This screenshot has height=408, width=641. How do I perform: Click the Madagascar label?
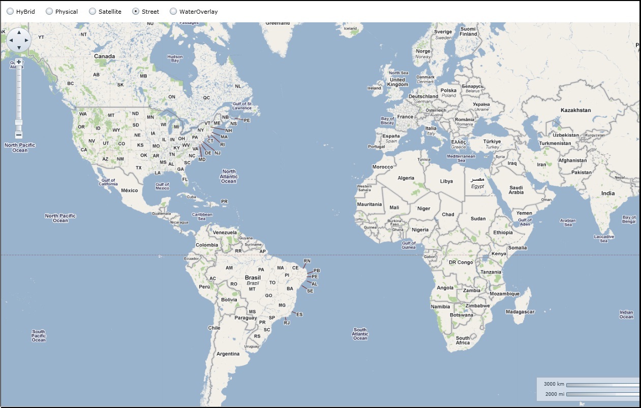[x=520, y=312]
